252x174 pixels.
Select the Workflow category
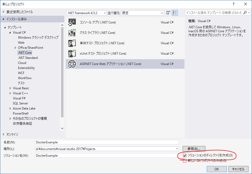click(25, 78)
